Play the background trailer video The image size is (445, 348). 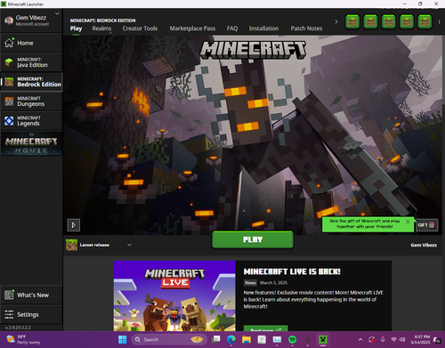click(x=74, y=225)
